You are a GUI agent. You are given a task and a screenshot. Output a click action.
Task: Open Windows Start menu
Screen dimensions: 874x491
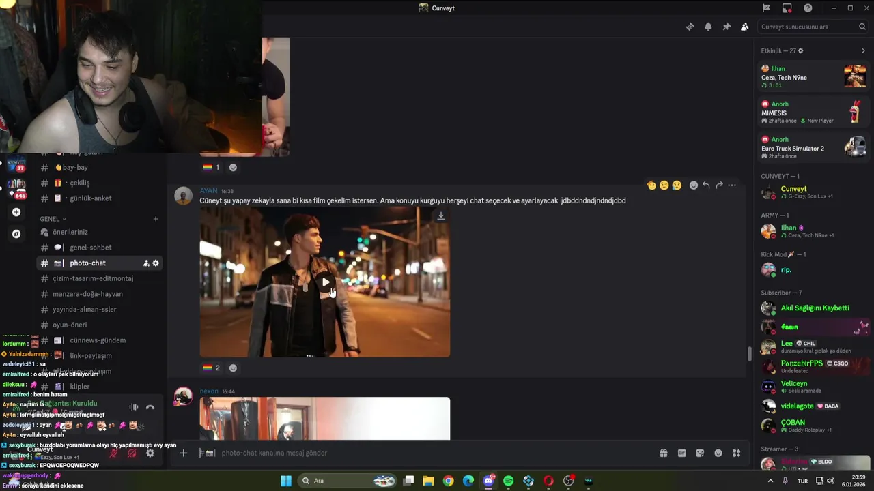pyautogui.click(x=285, y=481)
